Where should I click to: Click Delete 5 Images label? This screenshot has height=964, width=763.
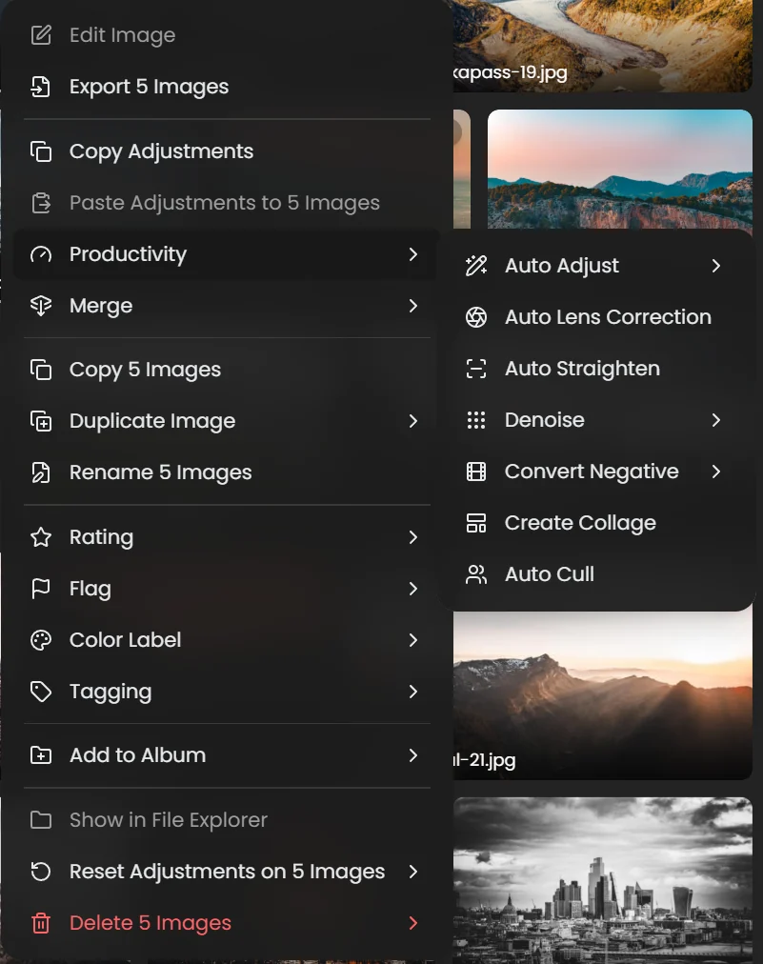(150, 923)
